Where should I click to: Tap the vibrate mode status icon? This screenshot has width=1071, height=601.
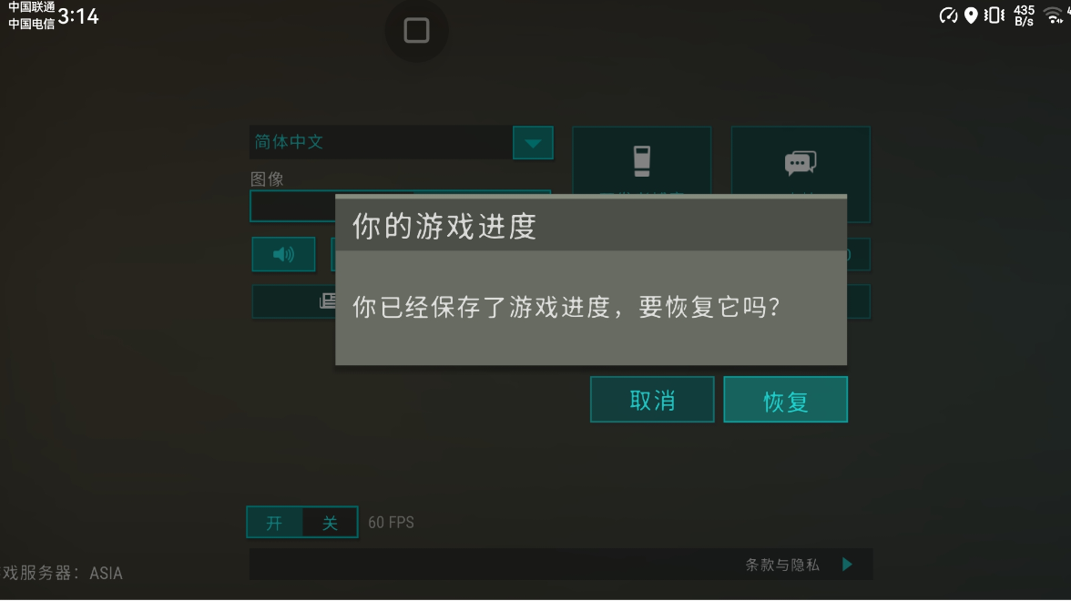point(994,15)
